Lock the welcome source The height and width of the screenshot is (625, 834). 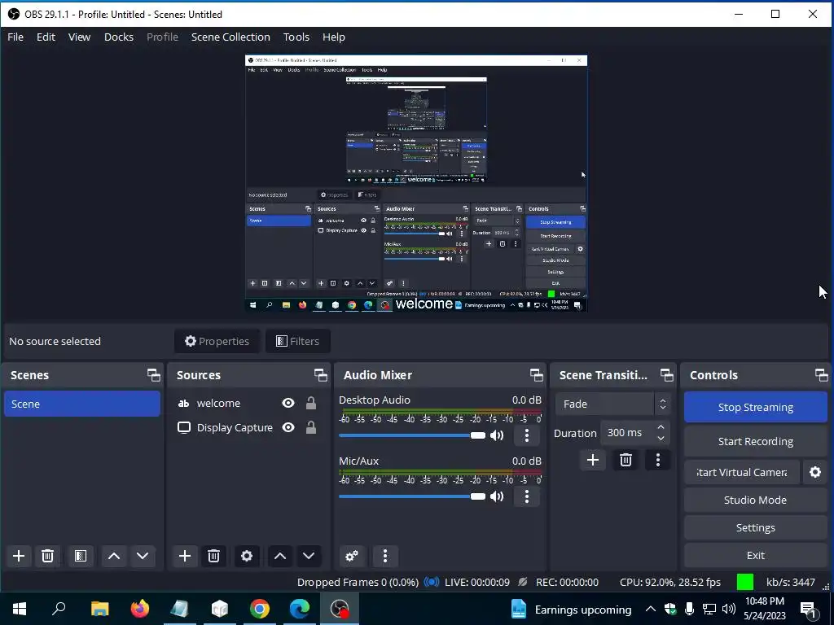(x=311, y=404)
